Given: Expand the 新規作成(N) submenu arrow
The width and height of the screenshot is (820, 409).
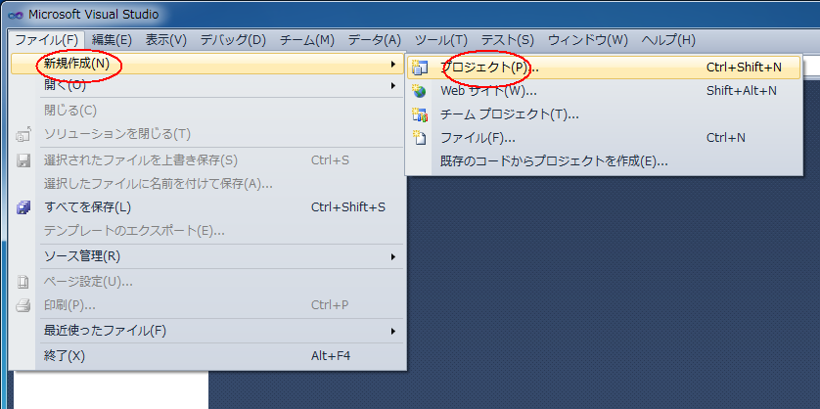Looking at the screenshot, I should (x=392, y=64).
